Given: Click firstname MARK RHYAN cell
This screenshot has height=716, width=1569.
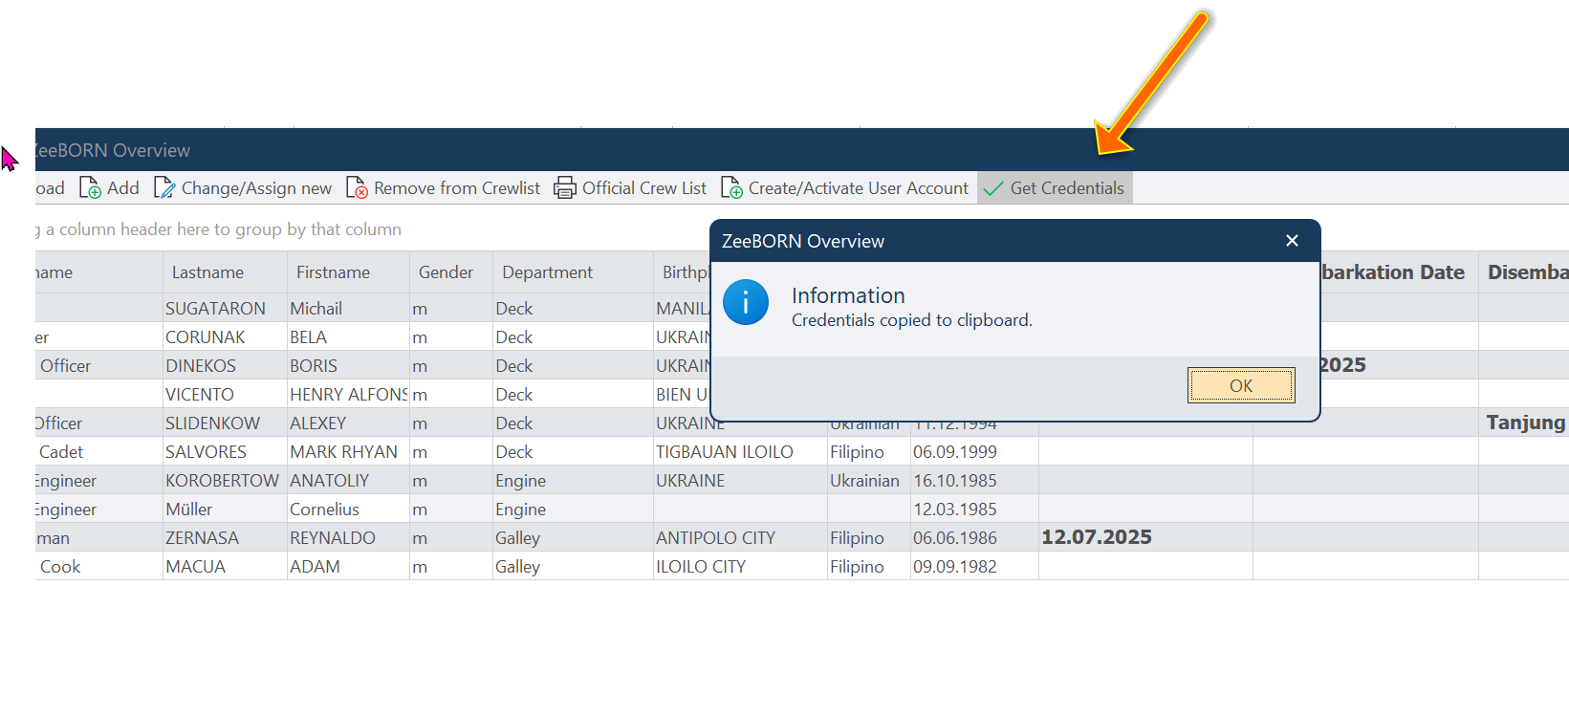Looking at the screenshot, I should click(x=348, y=452).
